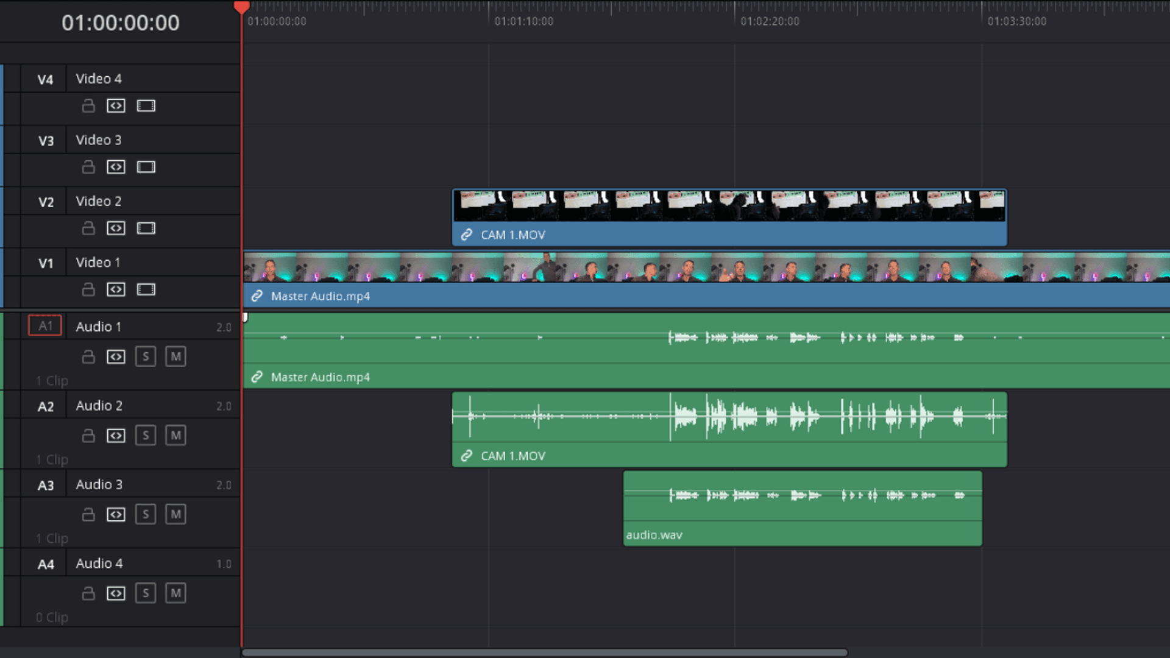Screen dimensions: 1170x658
Task: Click the Audio 4 track name
Action: click(99, 564)
